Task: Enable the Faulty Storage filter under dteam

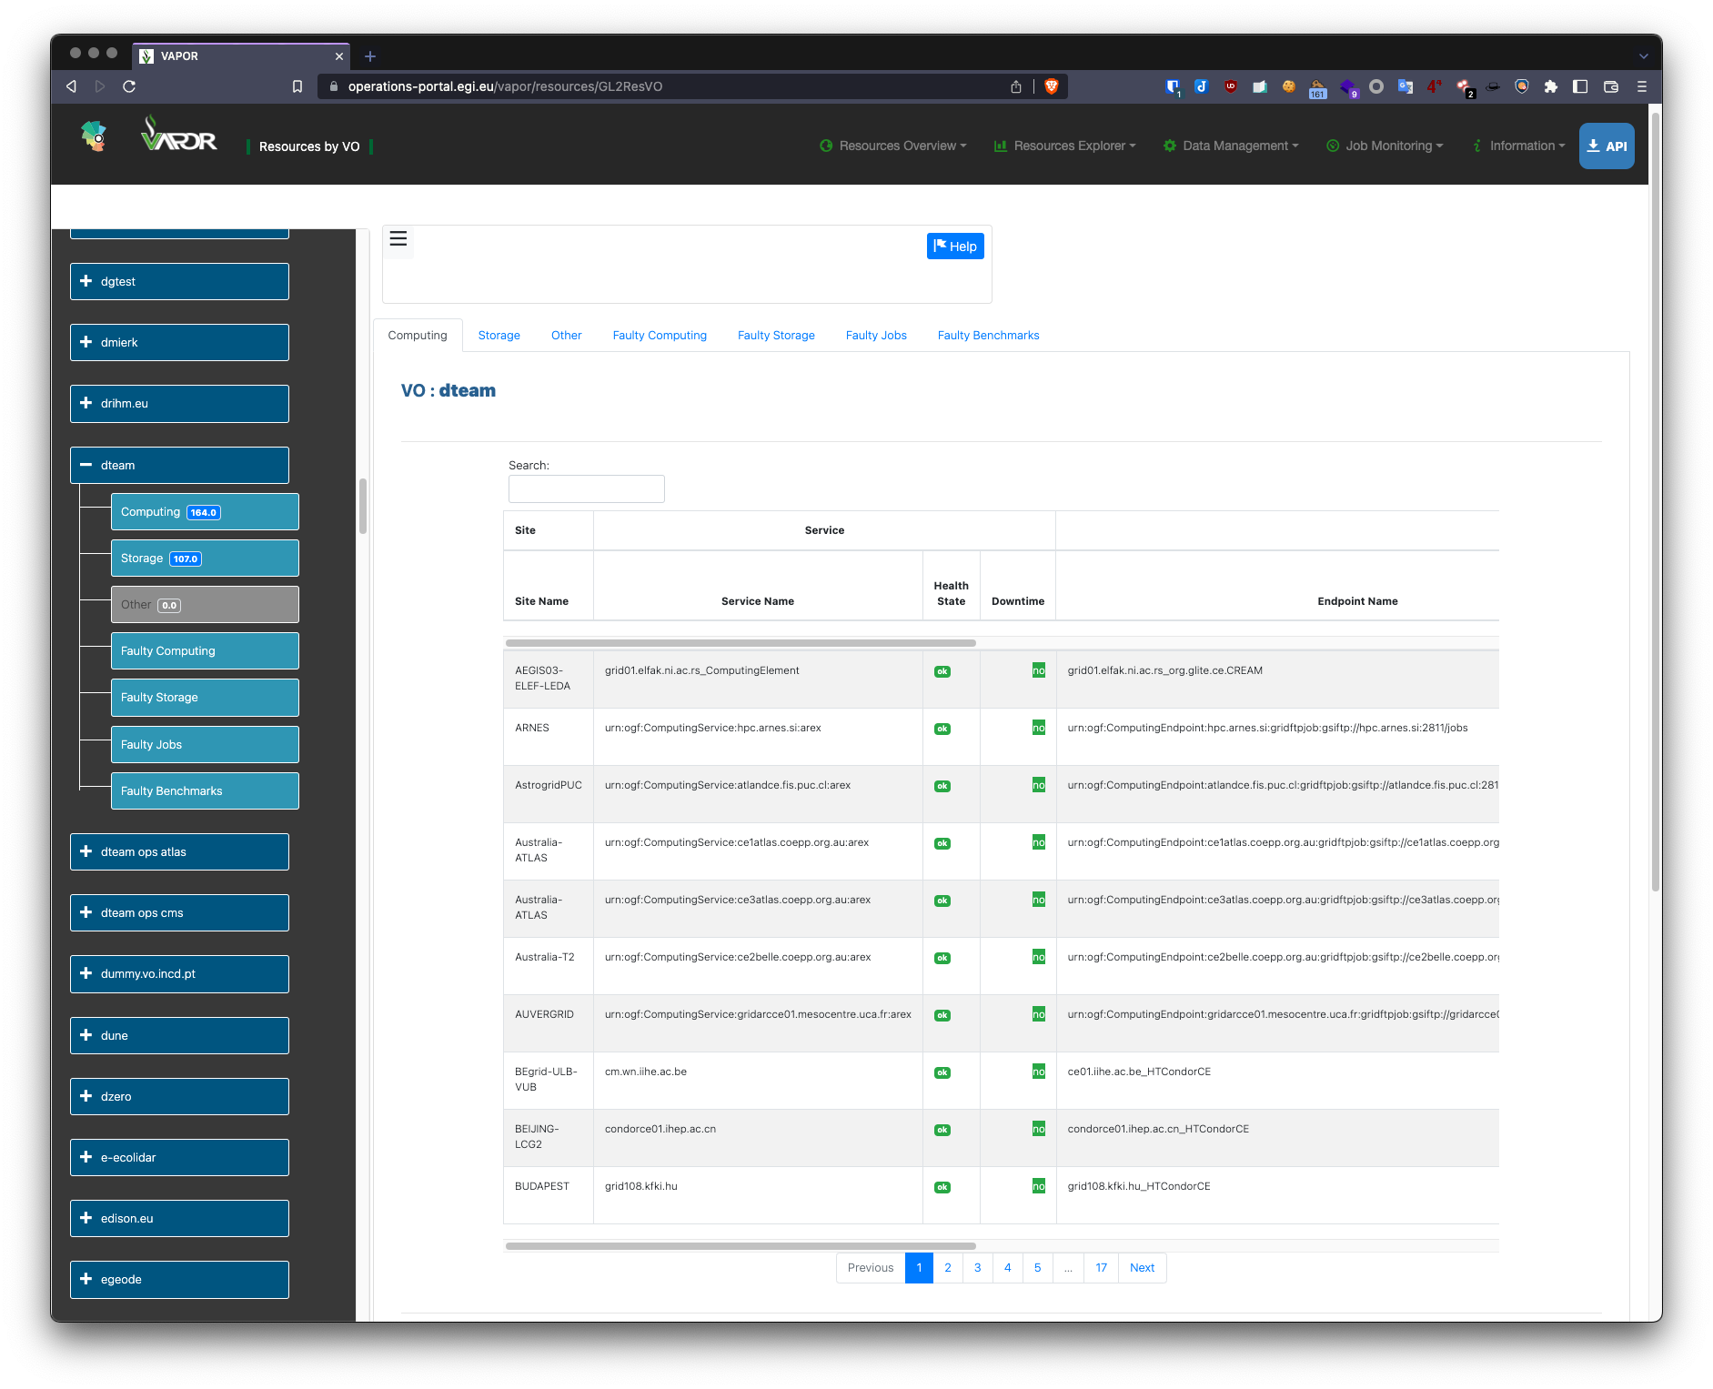Action: pyautogui.click(x=204, y=698)
